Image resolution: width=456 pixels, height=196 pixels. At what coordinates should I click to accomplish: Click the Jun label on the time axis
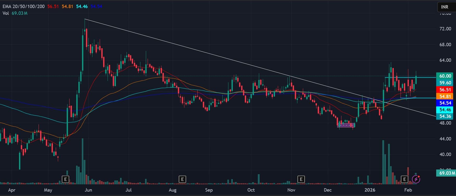pyautogui.click(x=88, y=190)
